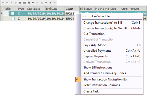147x97 pixels.
Task: Click M1 column header
Action: click(97, 9)
